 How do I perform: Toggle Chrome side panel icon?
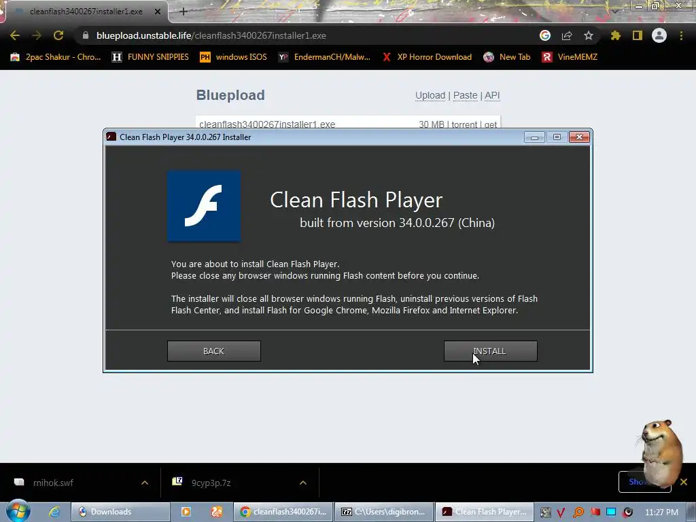pyautogui.click(x=638, y=35)
